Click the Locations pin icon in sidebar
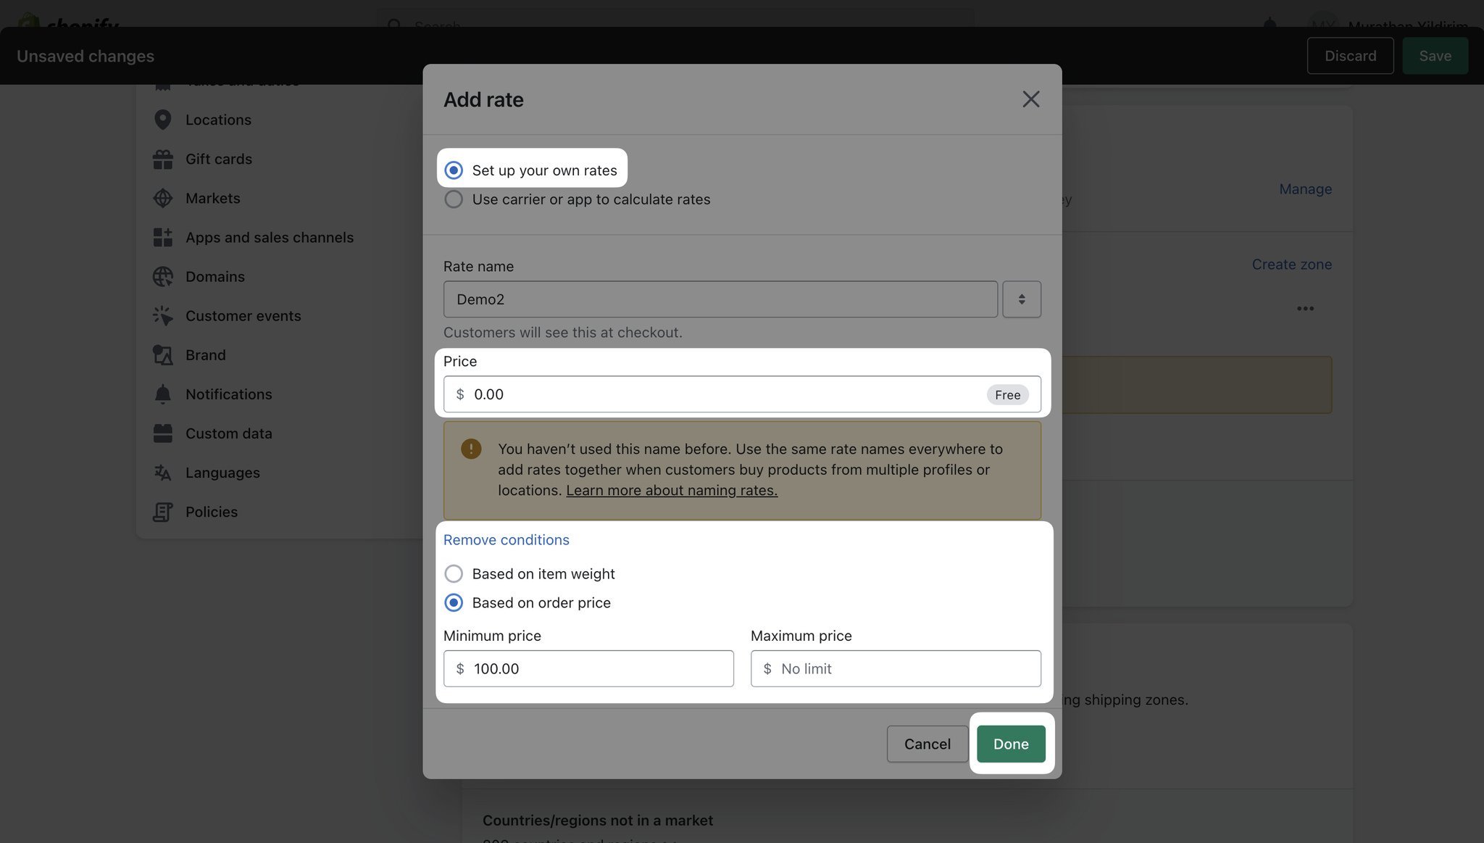Image resolution: width=1484 pixels, height=843 pixels. tap(163, 120)
